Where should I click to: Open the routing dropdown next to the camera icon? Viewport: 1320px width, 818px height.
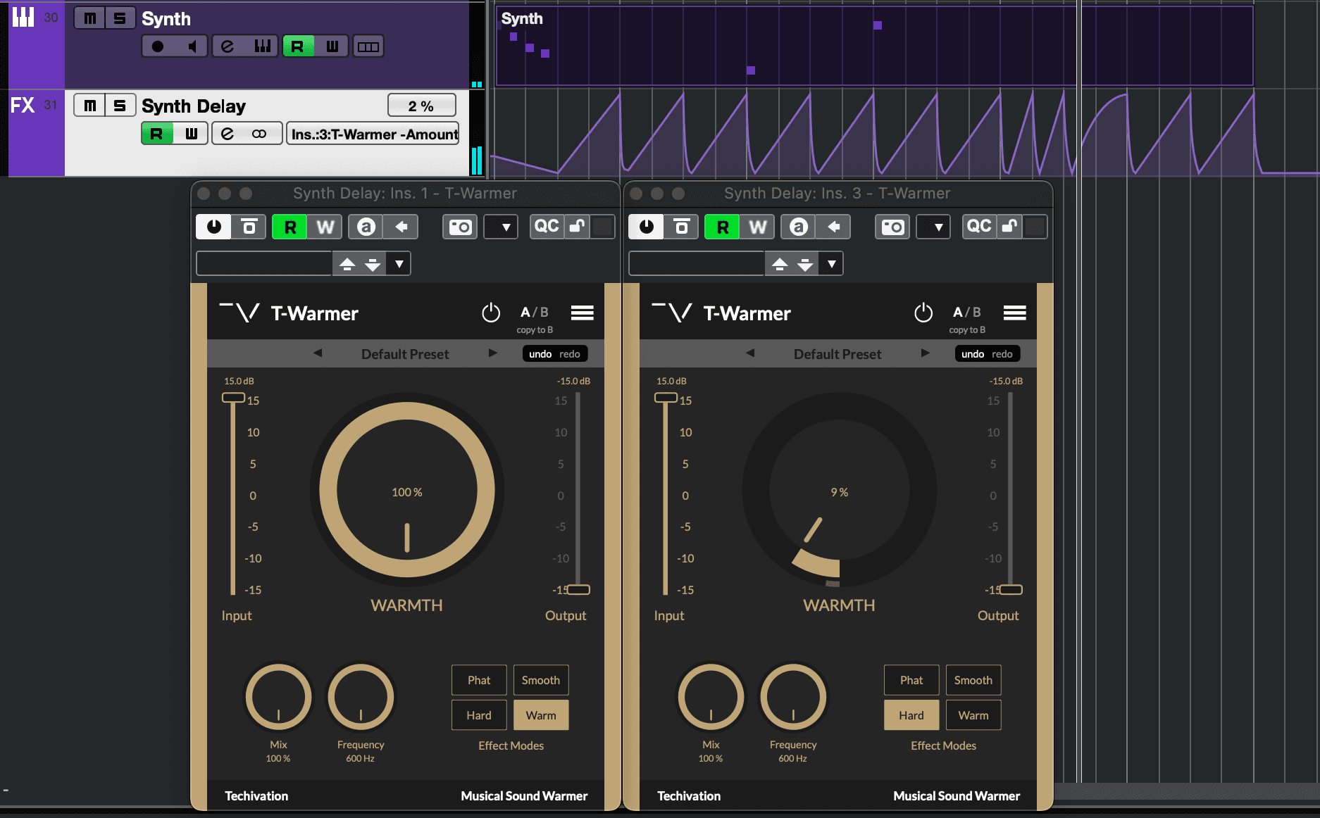[501, 227]
